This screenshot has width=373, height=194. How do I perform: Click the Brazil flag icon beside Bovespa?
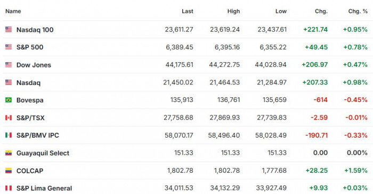pos(9,100)
